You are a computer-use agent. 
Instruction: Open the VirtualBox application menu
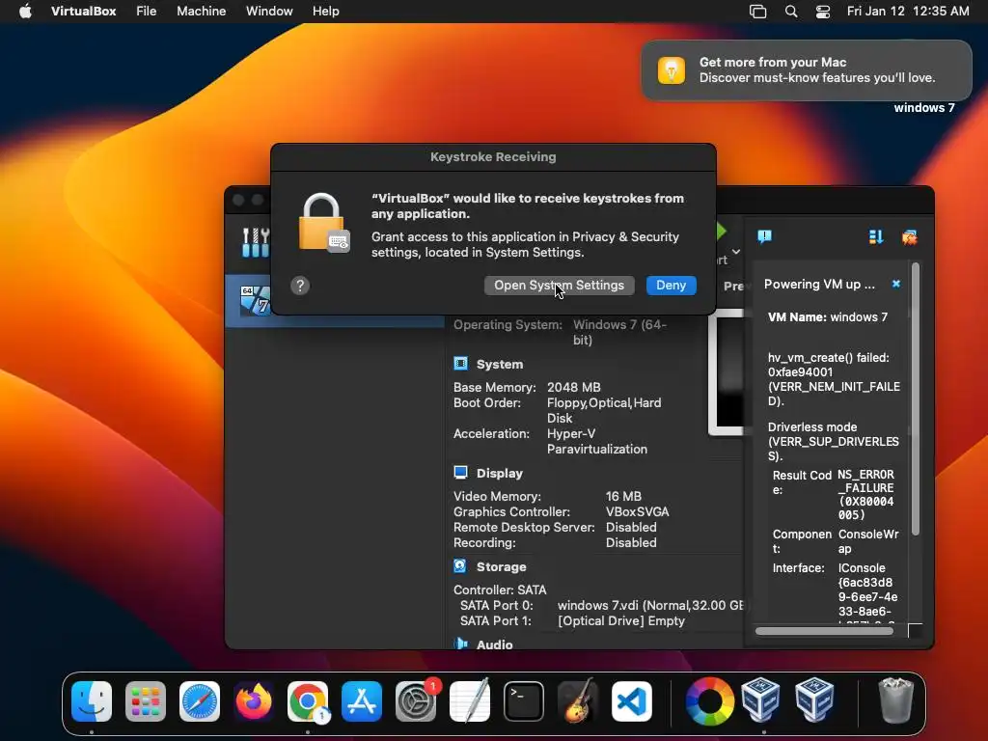click(x=83, y=12)
